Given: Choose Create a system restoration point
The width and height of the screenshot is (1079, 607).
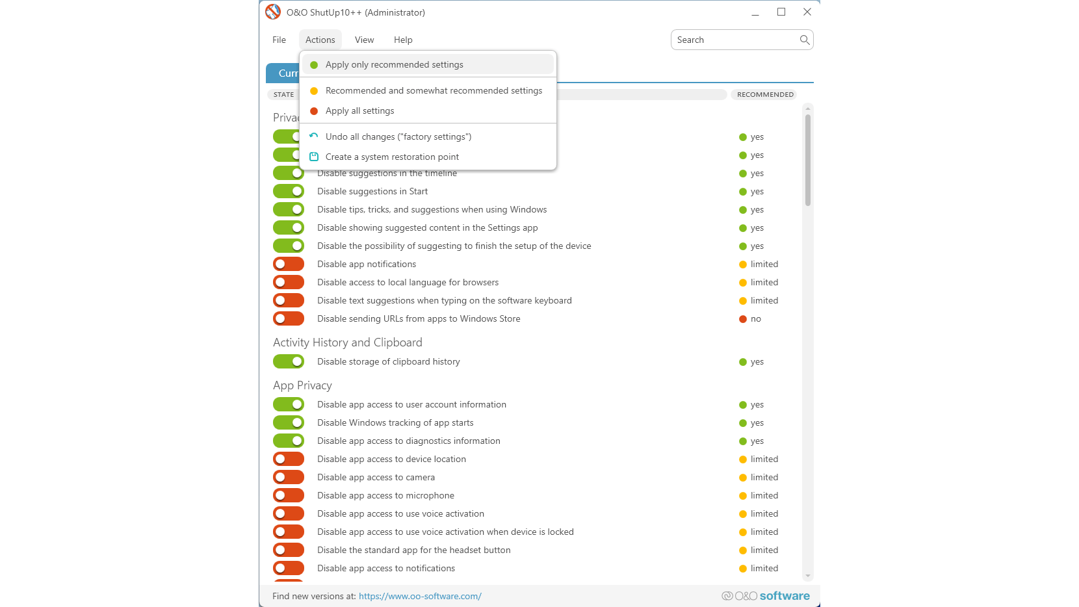Looking at the screenshot, I should point(392,157).
